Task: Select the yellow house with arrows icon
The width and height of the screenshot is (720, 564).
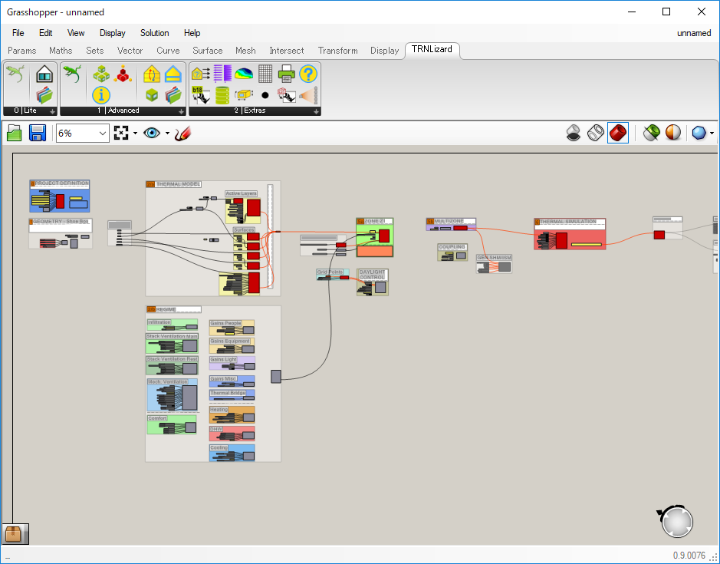Action: (x=152, y=74)
